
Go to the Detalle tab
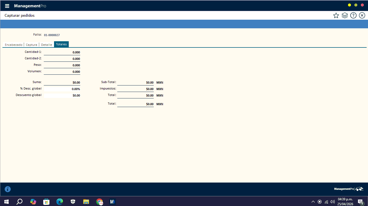coord(46,45)
